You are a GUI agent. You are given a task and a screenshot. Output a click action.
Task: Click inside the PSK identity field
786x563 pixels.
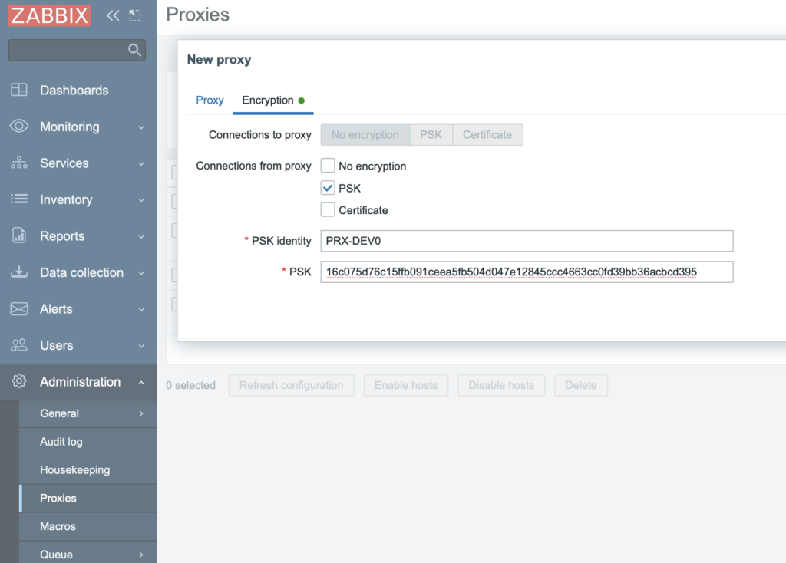pos(526,240)
